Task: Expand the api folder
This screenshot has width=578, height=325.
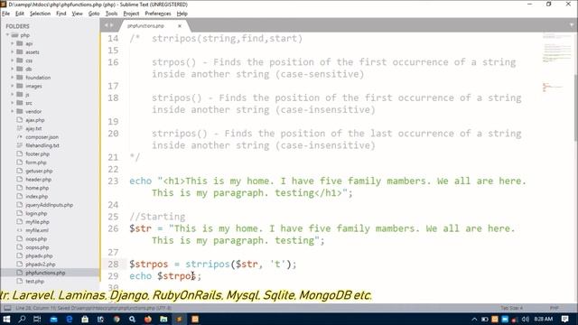Action: [12, 43]
